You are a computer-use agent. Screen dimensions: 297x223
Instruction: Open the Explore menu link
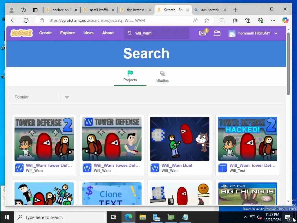point(67,33)
